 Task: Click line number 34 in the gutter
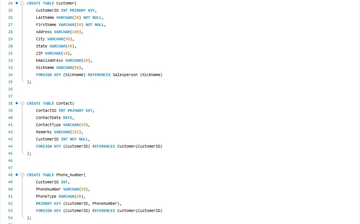coord(10,75)
